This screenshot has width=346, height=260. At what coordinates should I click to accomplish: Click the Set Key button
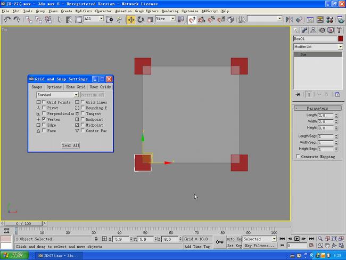coord(234,246)
